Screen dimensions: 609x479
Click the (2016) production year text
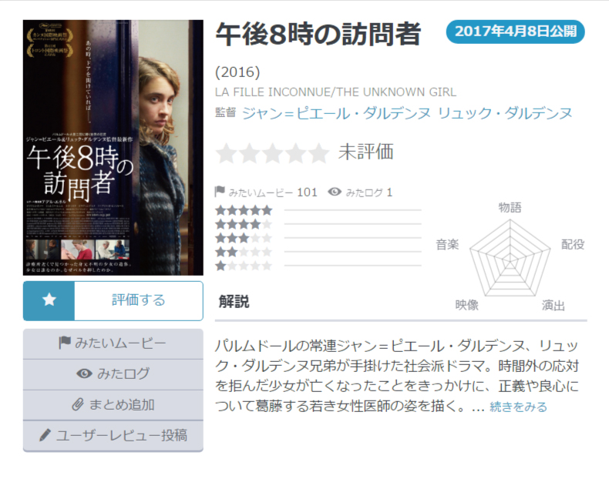[x=237, y=72]
